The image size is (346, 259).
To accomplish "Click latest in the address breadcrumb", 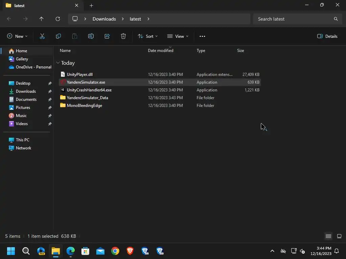I will click(x=135, y=19).
